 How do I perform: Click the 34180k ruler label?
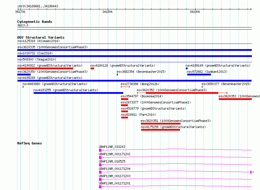click(108, 12)
